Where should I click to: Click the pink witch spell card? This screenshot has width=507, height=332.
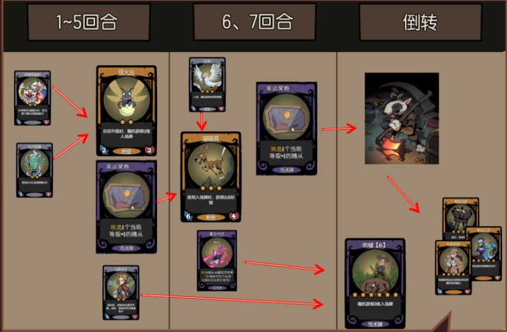[x=217, y=260]
